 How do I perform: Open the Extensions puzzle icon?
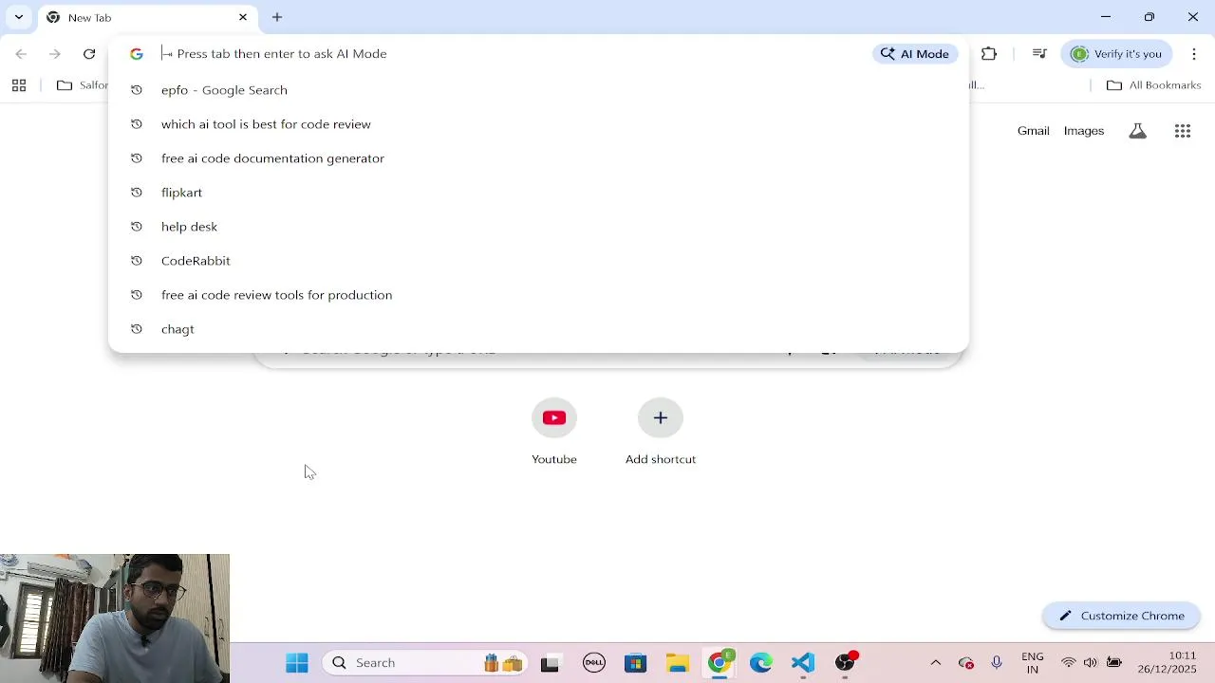coord(989,54)
